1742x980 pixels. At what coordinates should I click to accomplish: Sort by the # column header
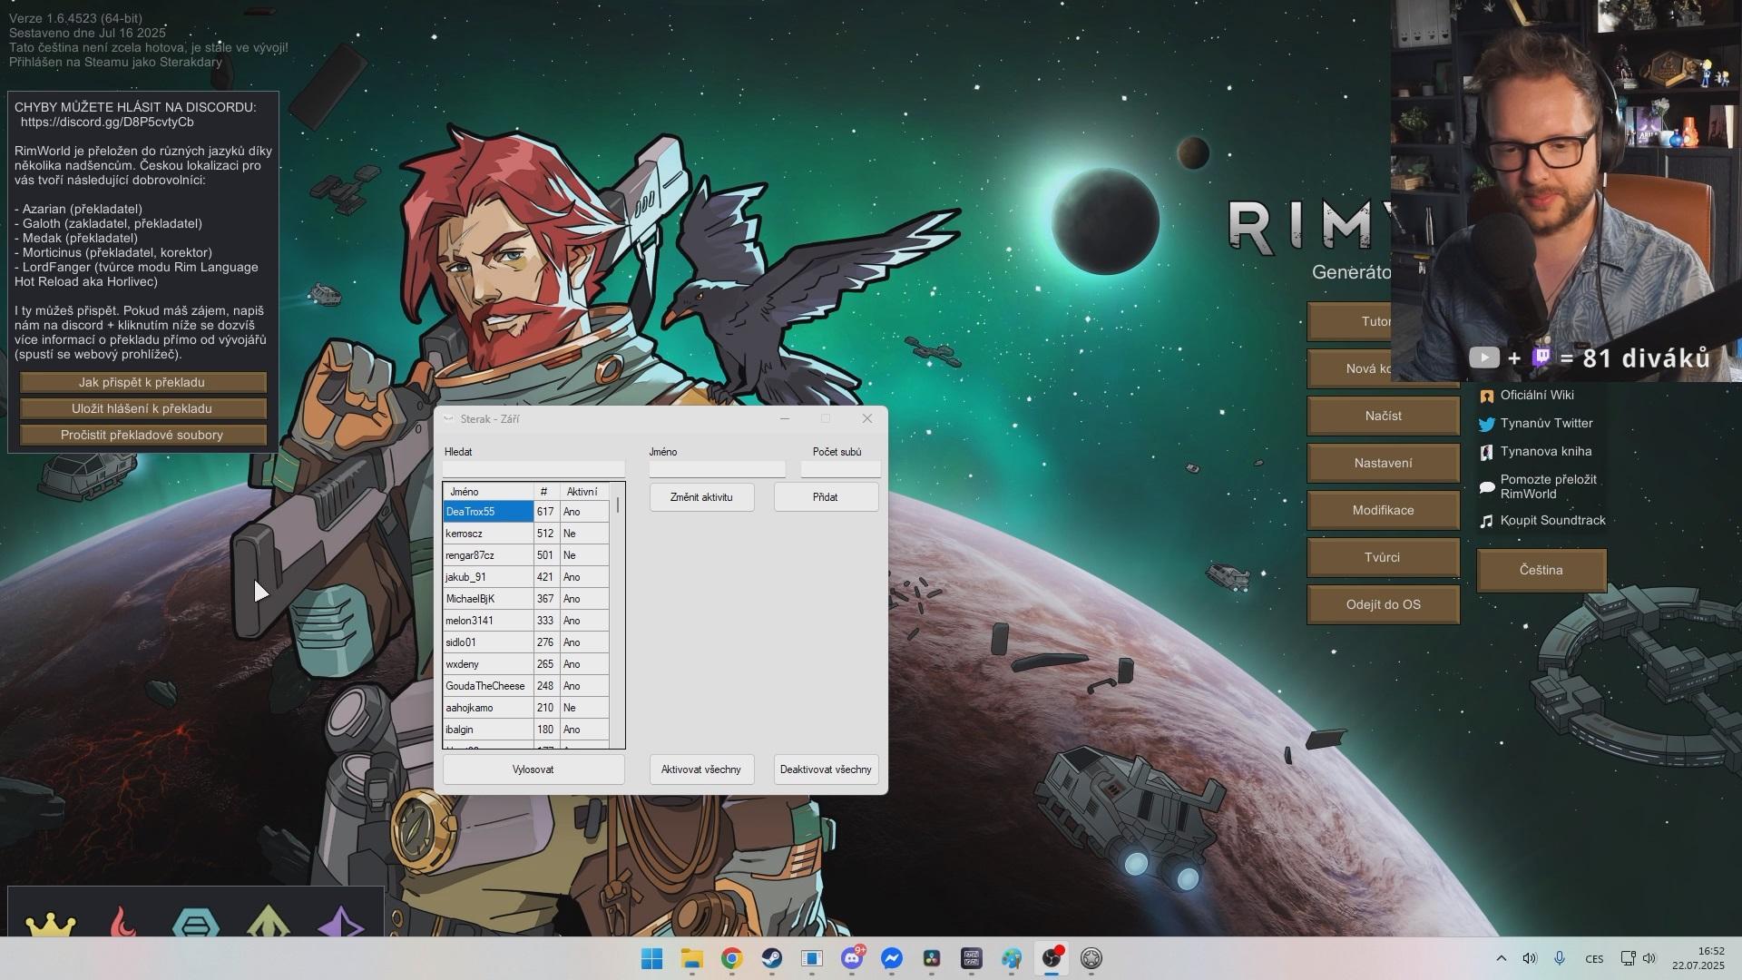point(546,492)
